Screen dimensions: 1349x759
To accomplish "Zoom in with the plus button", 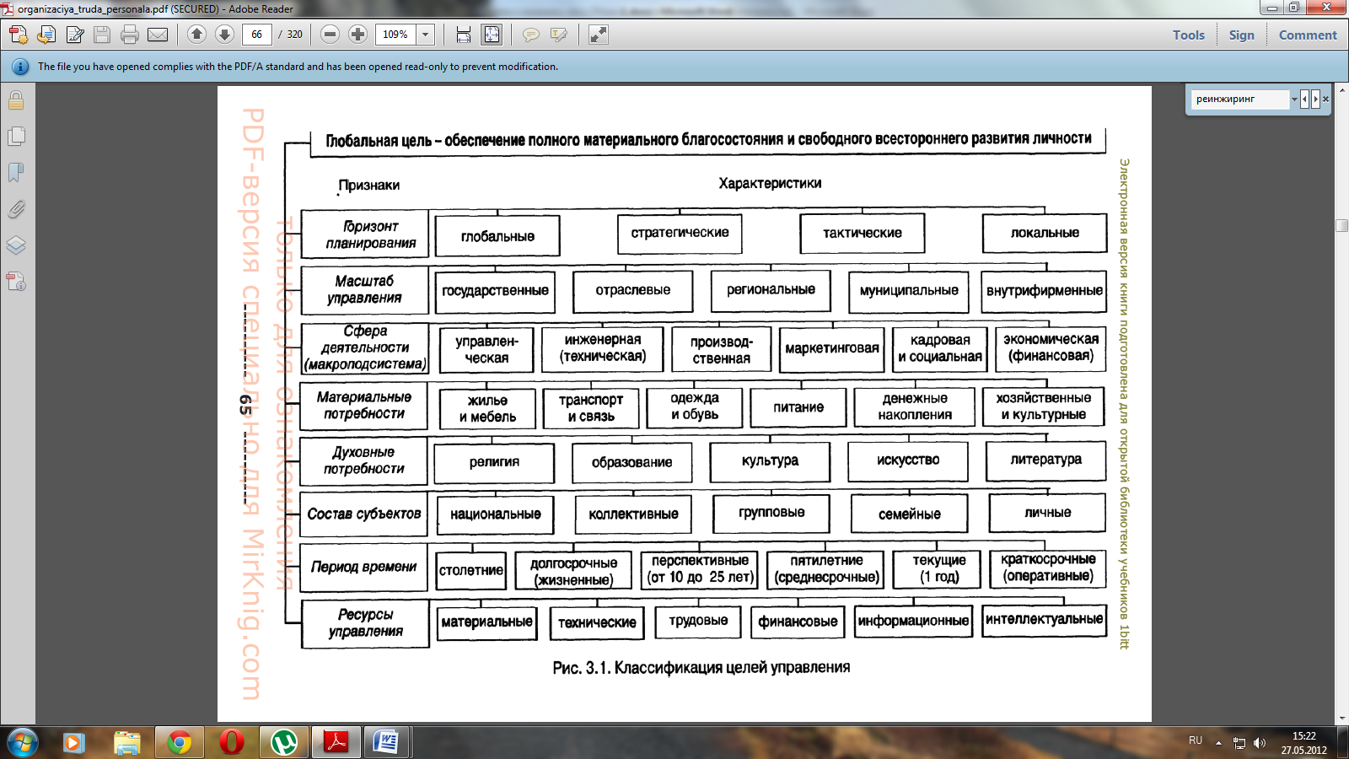I will 357,34.
